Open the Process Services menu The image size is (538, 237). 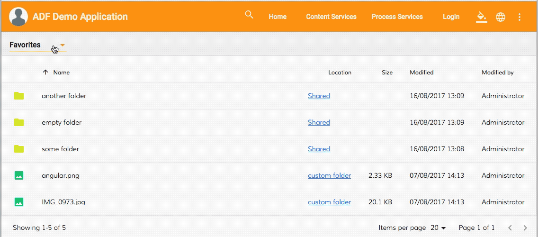[x=397, y=17]
